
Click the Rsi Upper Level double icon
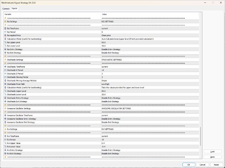tap(5, 42)
